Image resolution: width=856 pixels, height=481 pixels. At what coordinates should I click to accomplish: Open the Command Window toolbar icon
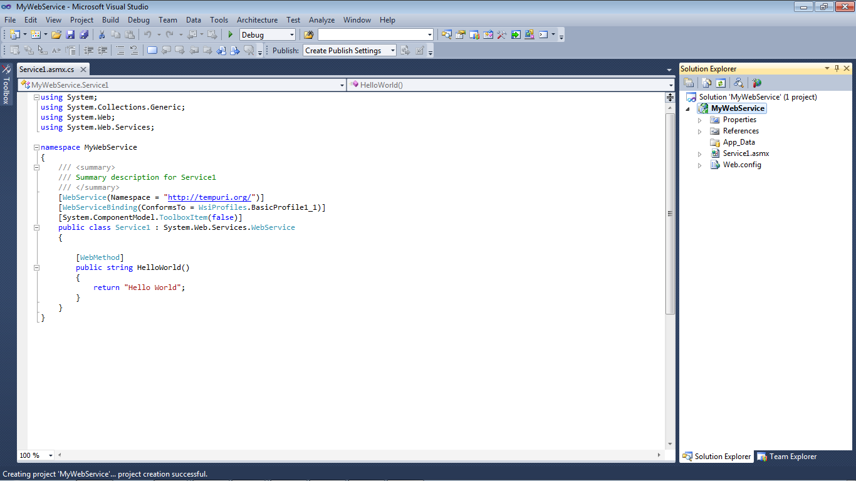(x=543, y=34)
